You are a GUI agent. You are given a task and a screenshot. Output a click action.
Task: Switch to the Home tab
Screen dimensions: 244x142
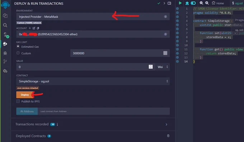(x=218, y=3)
